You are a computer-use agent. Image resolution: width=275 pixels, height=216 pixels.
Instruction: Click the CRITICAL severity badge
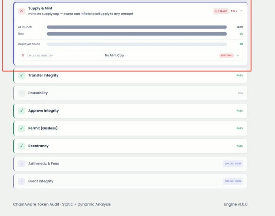[x=226, y=55]
